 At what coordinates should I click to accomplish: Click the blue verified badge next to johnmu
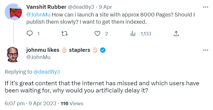pyautogui.click(x=102, y=50)
